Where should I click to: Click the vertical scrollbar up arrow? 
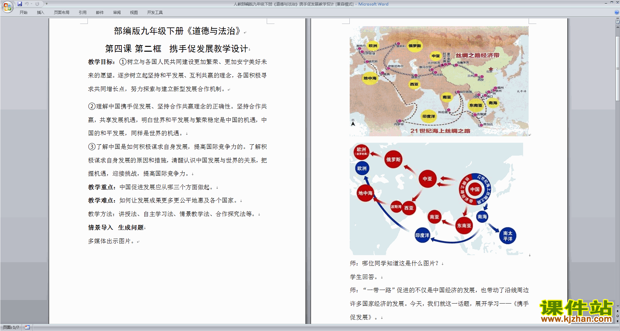coord(617,27)
